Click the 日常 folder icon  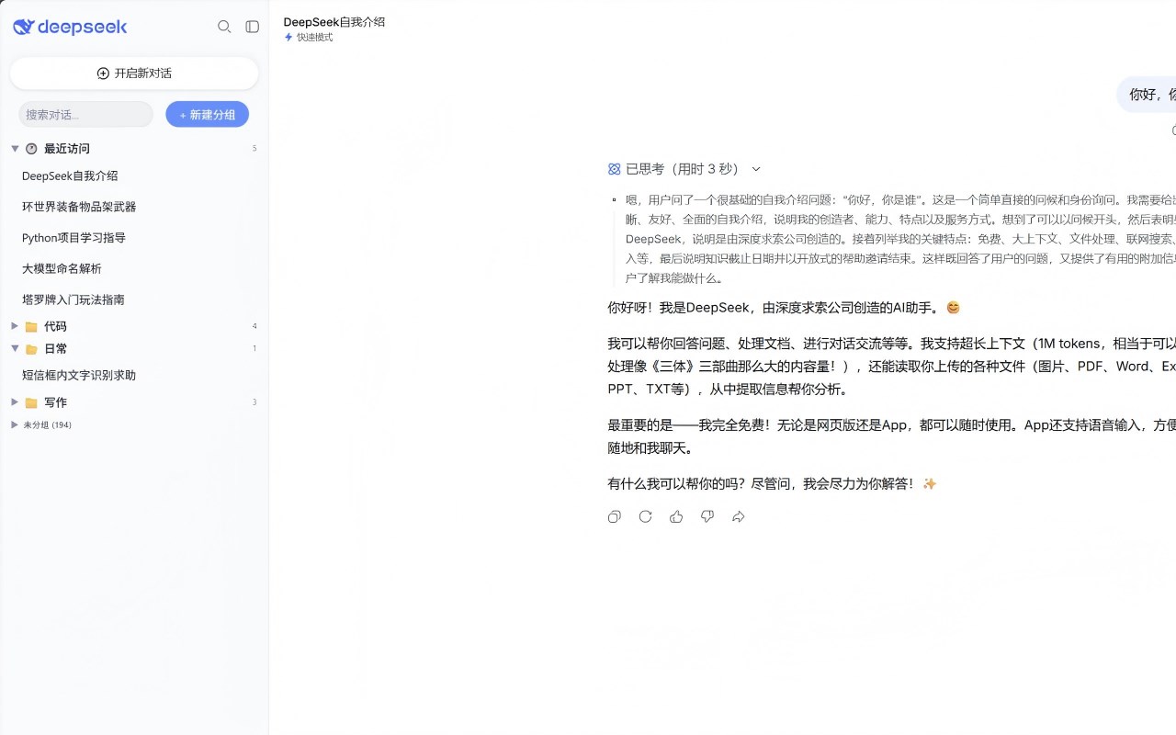coord(31,349)
